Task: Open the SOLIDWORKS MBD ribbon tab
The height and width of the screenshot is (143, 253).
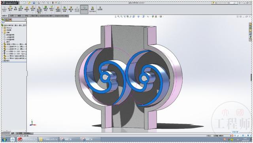Action: [x=61, y=16]
